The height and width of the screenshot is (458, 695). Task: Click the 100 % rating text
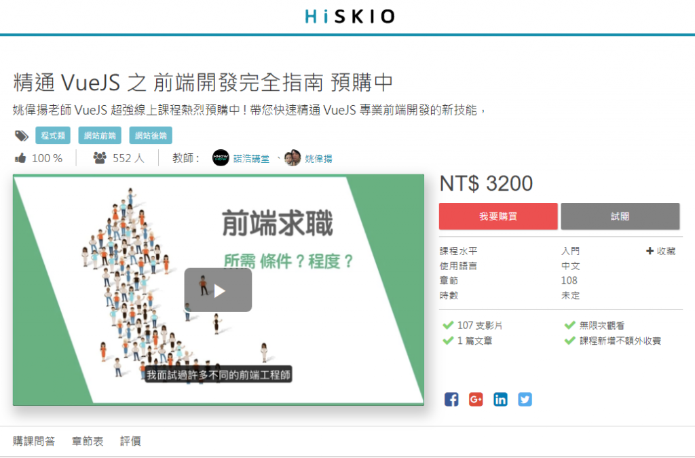pos(47,158)
